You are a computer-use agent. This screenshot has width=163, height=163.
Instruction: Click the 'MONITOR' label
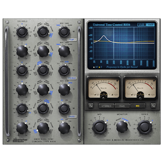point(122,114)
